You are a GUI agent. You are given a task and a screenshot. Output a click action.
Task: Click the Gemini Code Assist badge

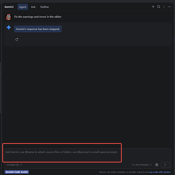pyautogui.click(x=17, y=172)
